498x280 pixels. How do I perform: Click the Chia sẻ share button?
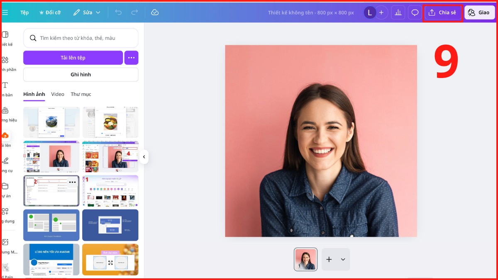coord(443,12)
